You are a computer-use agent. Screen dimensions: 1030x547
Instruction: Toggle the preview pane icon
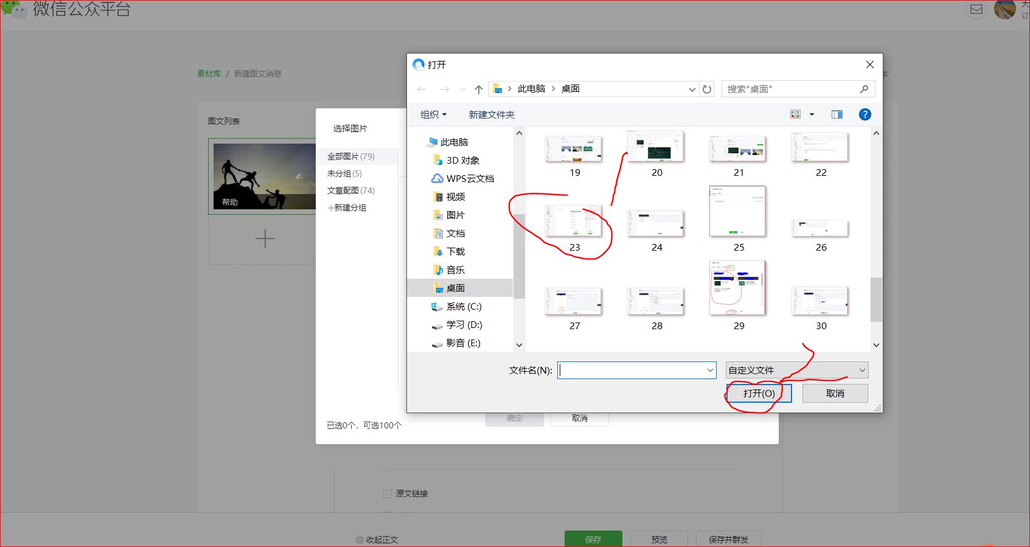[x=837, y=114]
